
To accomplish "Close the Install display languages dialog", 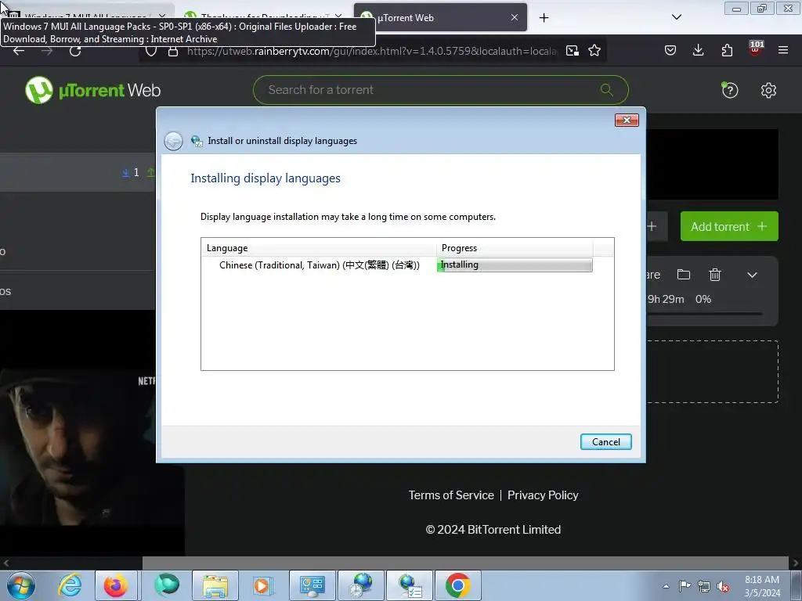I will [627, 120].
